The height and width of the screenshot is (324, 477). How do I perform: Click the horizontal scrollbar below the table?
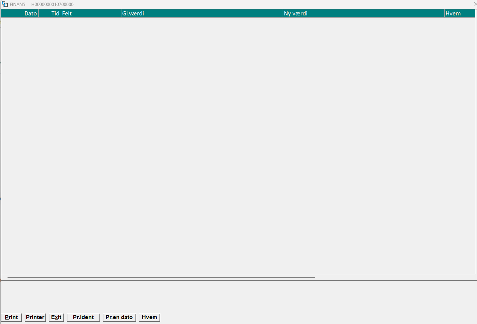point(161,277)
